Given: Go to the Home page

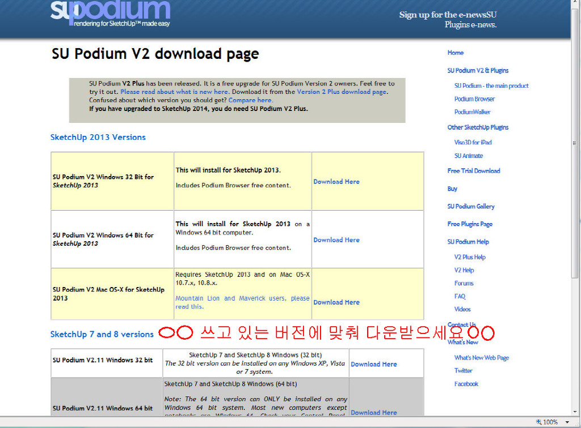Looking at the screenshot, I should coord(456,53).
